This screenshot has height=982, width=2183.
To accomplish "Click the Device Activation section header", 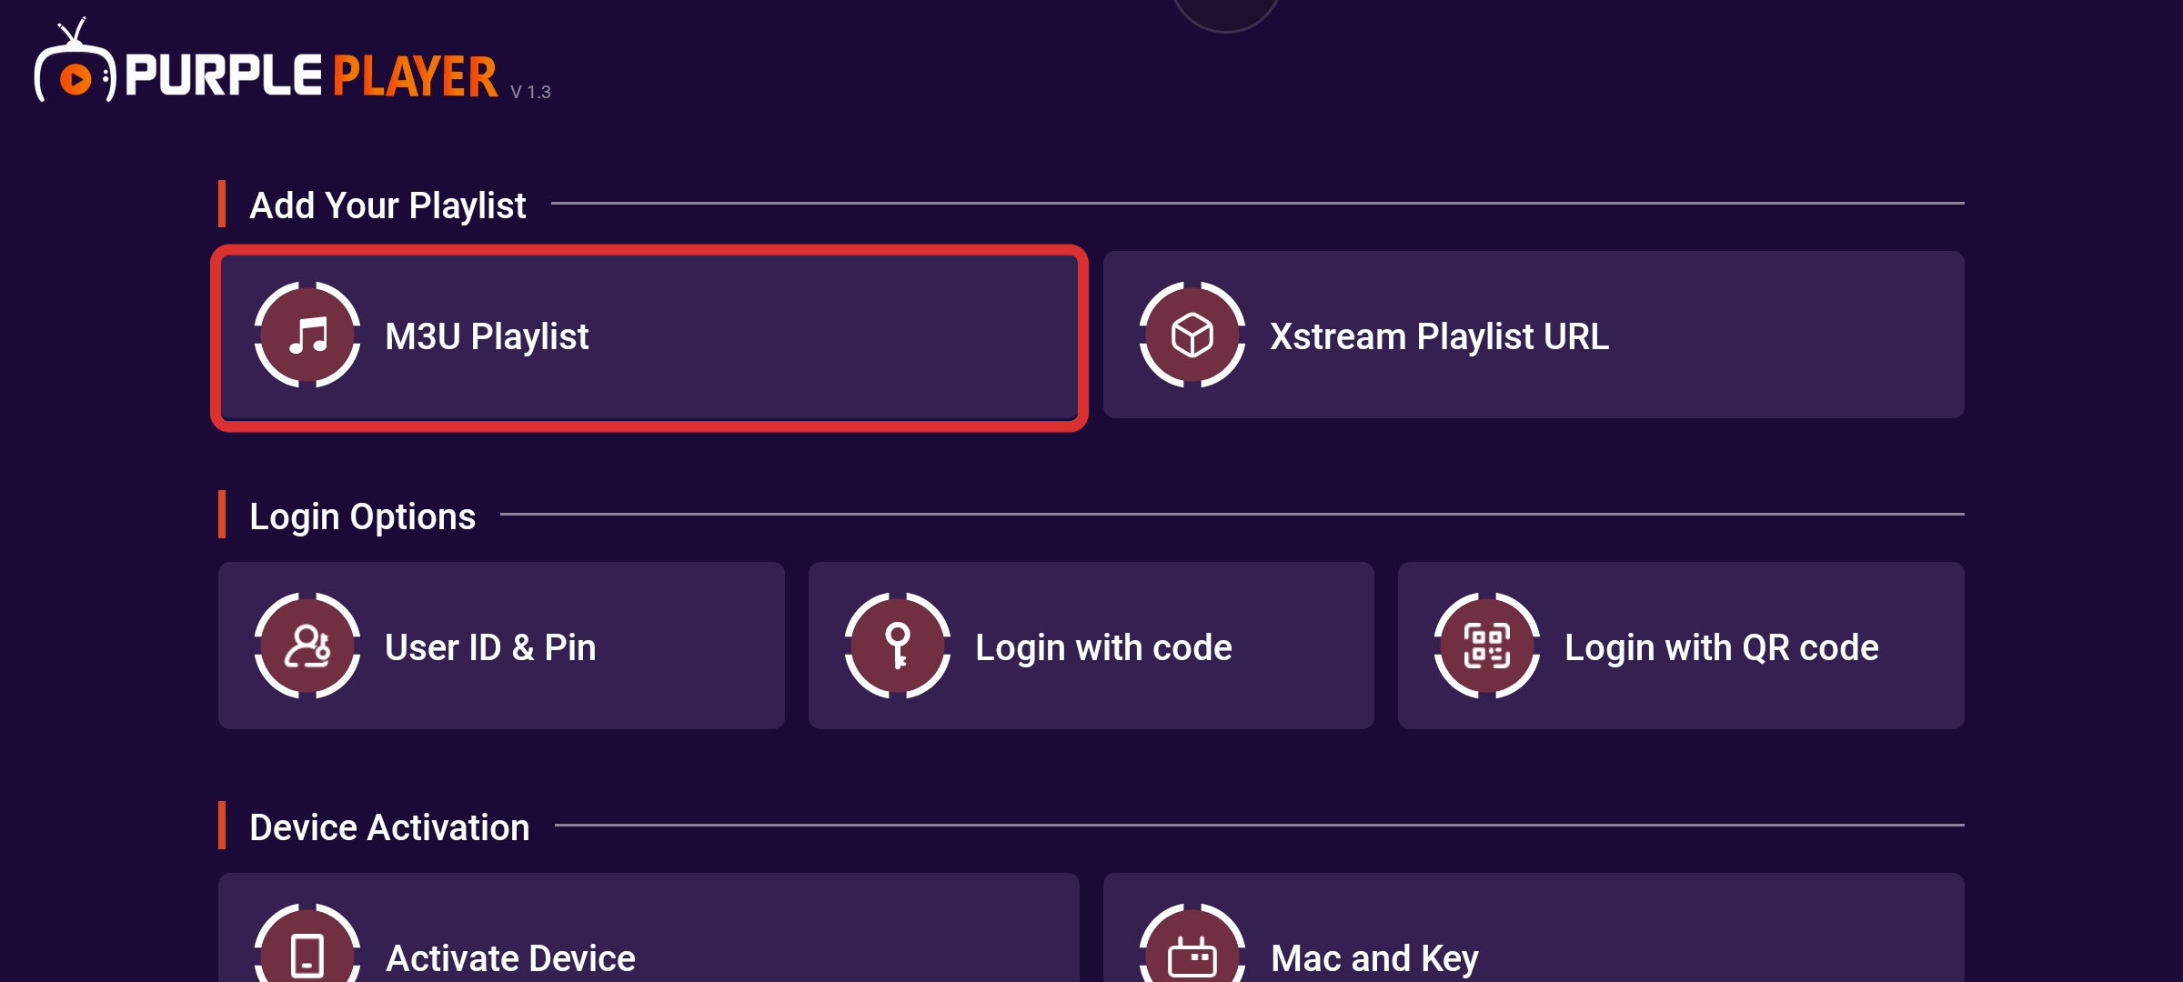I will pos(389,827).
